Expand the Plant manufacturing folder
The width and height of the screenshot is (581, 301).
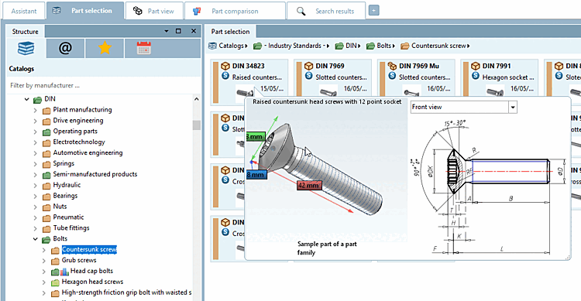coord(35,111)
